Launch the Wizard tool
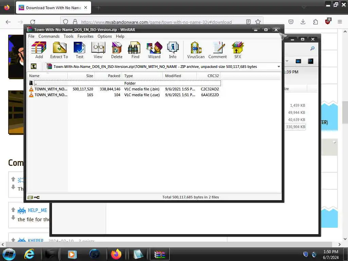Image resolution: width=348 pixels, height=261 pixels. [x=154, y=50]
